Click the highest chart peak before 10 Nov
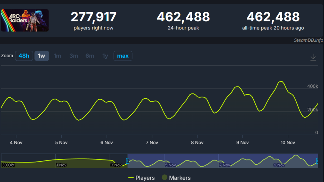Image resolution: width=324 pixels, height=182 pixels. 281,82
